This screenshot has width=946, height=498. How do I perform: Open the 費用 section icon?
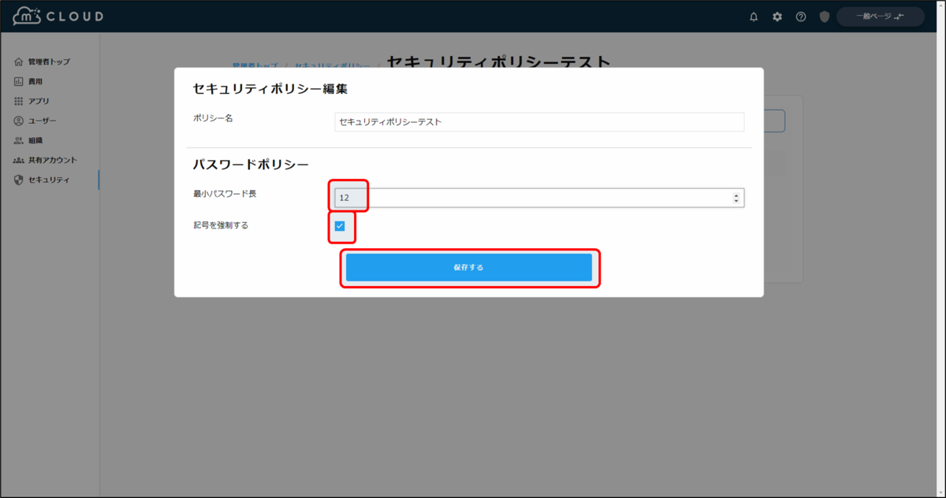pos(17,80)
